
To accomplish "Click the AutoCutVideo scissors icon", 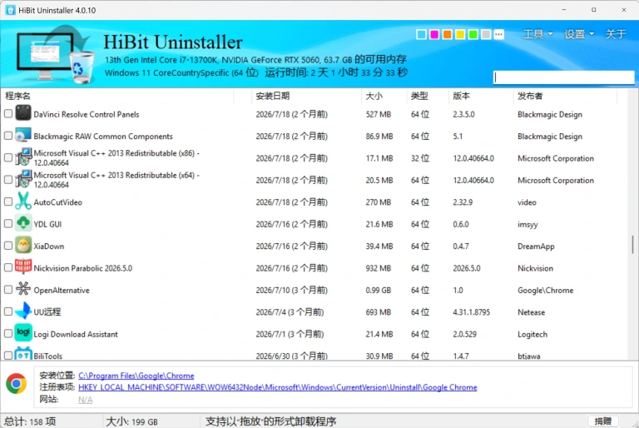I will coord(23,202).
